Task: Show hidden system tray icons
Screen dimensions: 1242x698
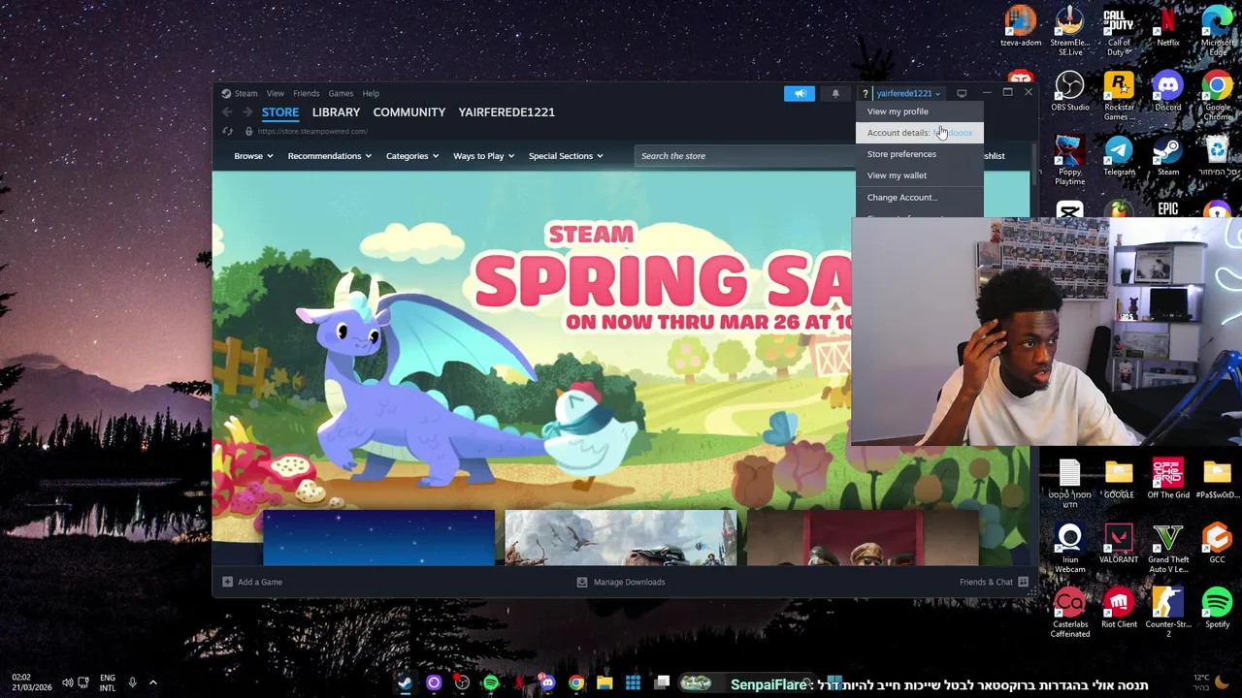Action: coord(152,682)
